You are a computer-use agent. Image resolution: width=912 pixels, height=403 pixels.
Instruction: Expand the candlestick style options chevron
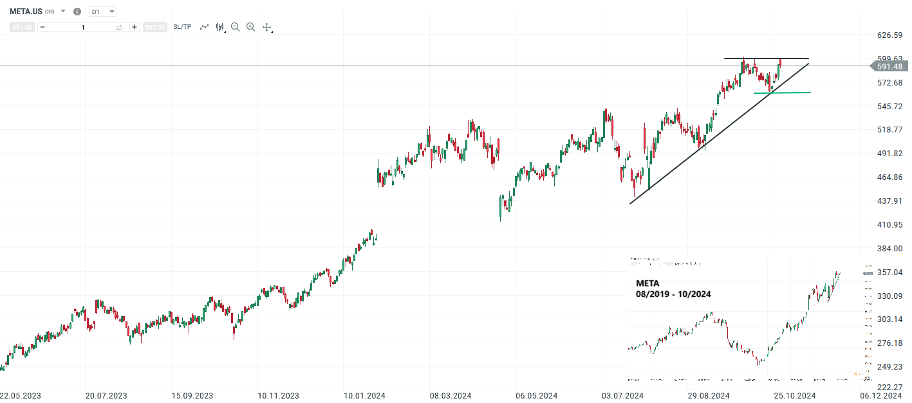(224, 31)
